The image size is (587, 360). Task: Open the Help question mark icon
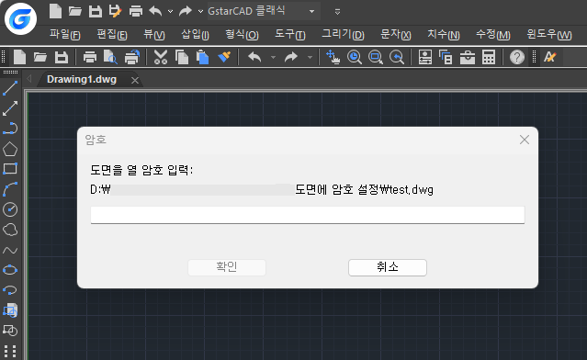click(x=517, y=57)
